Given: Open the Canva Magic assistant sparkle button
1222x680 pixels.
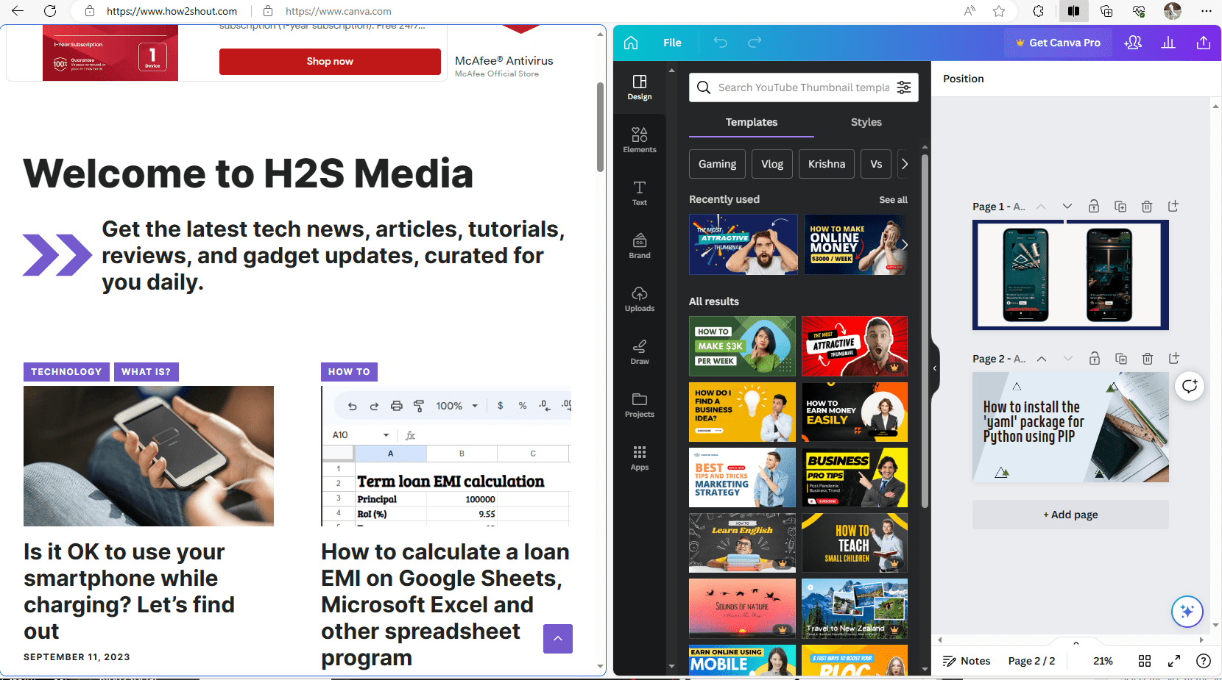Looking at the screenshot, I should (1187, 611).
